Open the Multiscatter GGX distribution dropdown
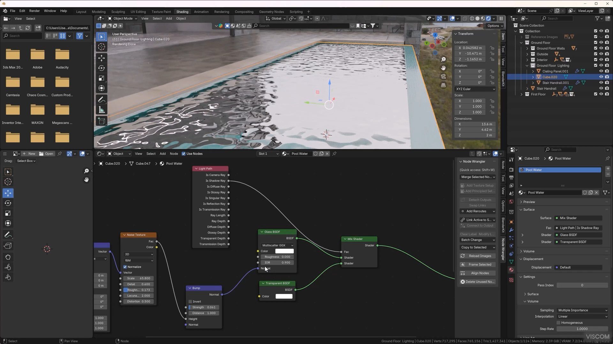 (x=277, y=245)
